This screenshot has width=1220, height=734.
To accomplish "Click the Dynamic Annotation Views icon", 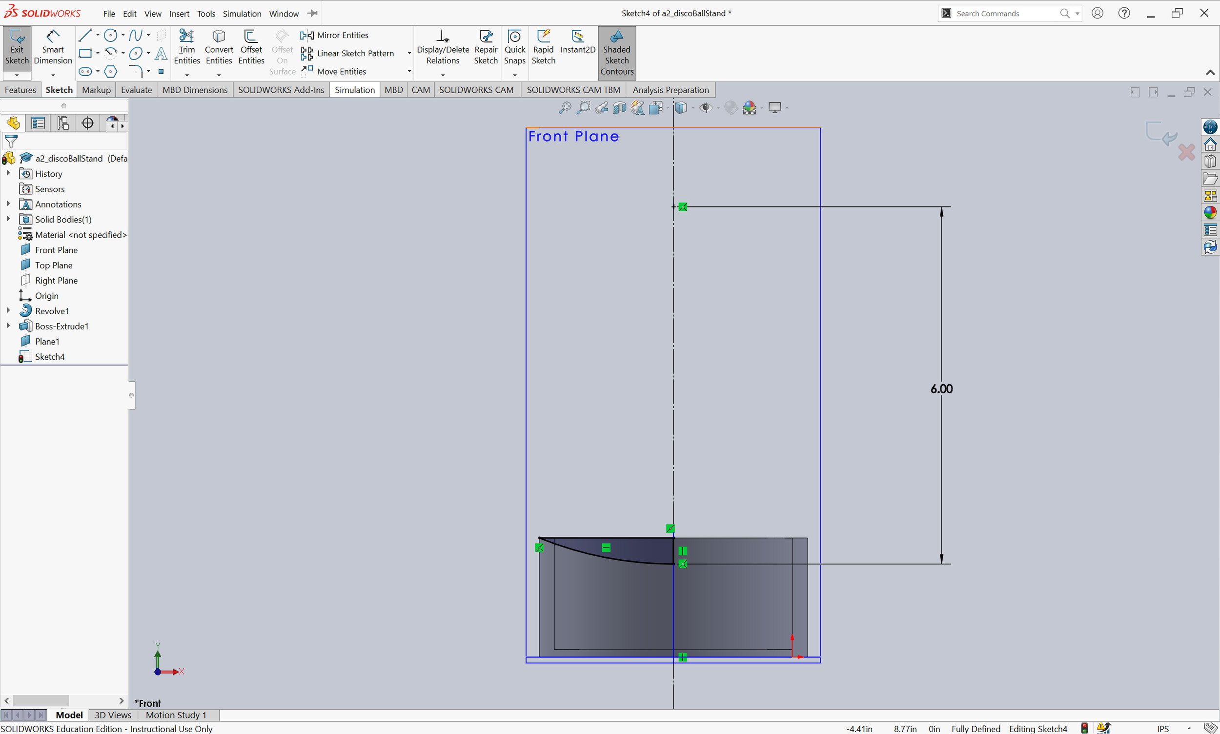I will point(637,108).
